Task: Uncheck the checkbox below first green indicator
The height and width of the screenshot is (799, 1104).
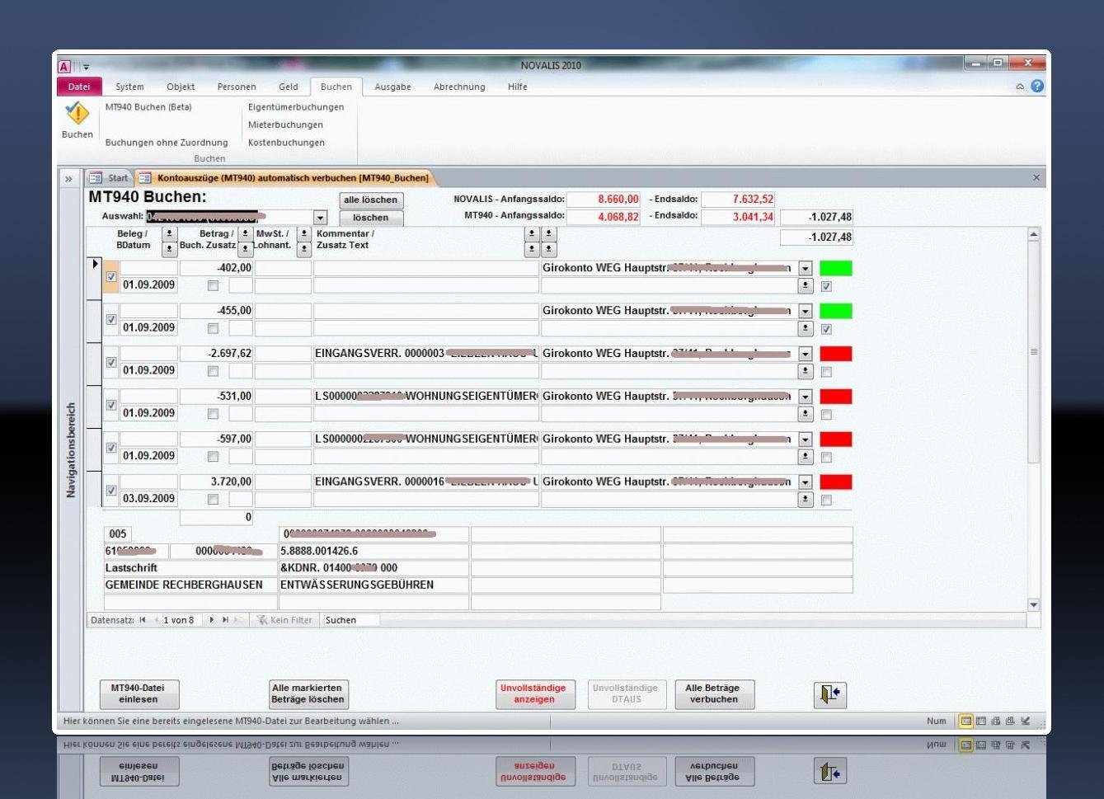Action: (x=826, y=286)
